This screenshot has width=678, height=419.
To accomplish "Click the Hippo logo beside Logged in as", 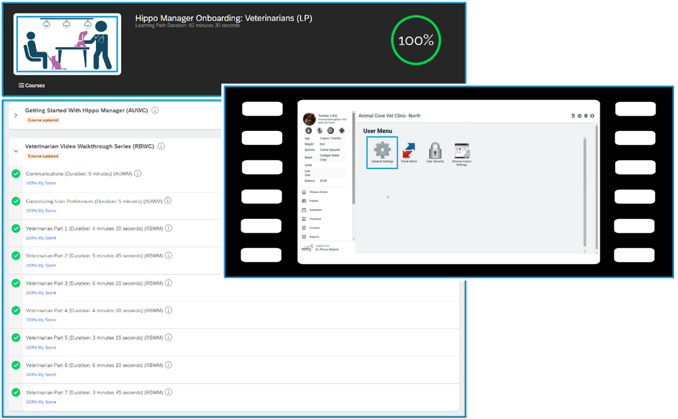I will pyautogui.click(x=307, y=247).
